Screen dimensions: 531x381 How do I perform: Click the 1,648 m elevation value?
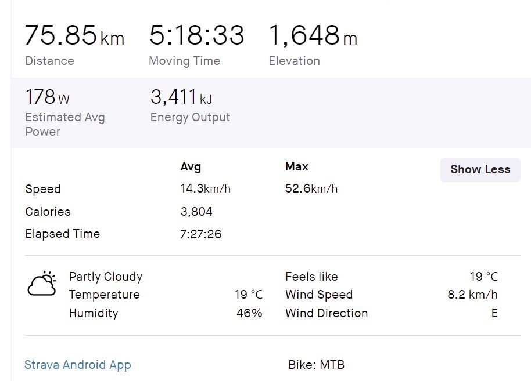click(x=313, y=36)
